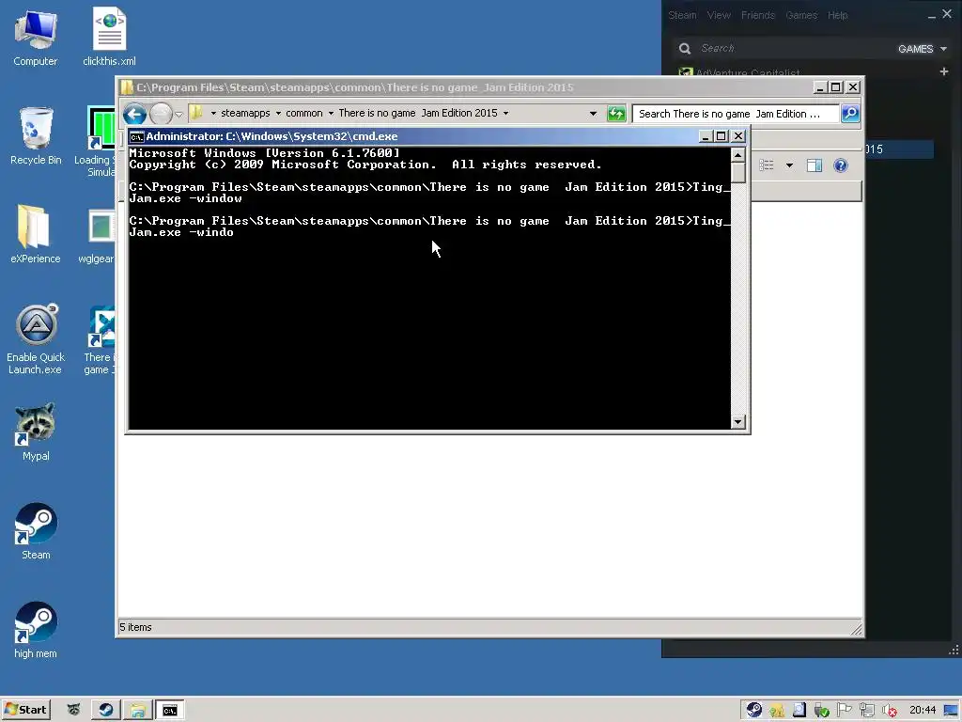This screenshot has height=722, width=962.
Task: Click the cmd taskbar button
Action: pyautogui.click(x=169, y=710)
